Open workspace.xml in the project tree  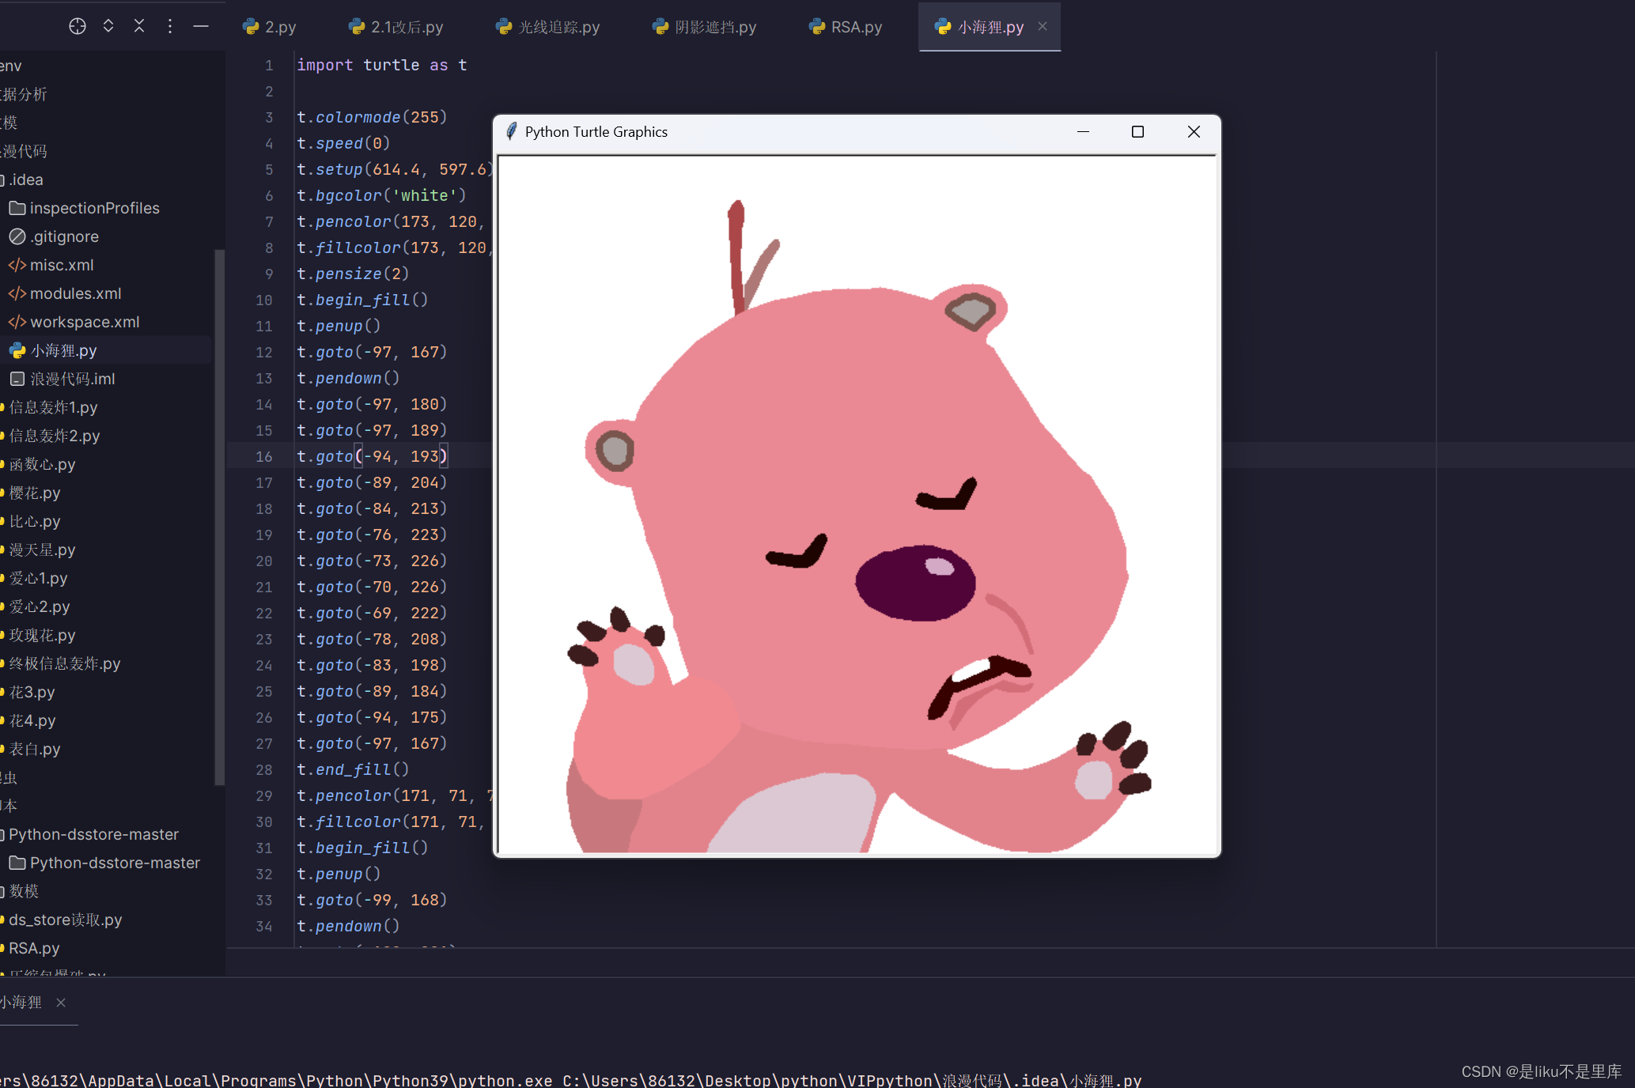[74, 322]
